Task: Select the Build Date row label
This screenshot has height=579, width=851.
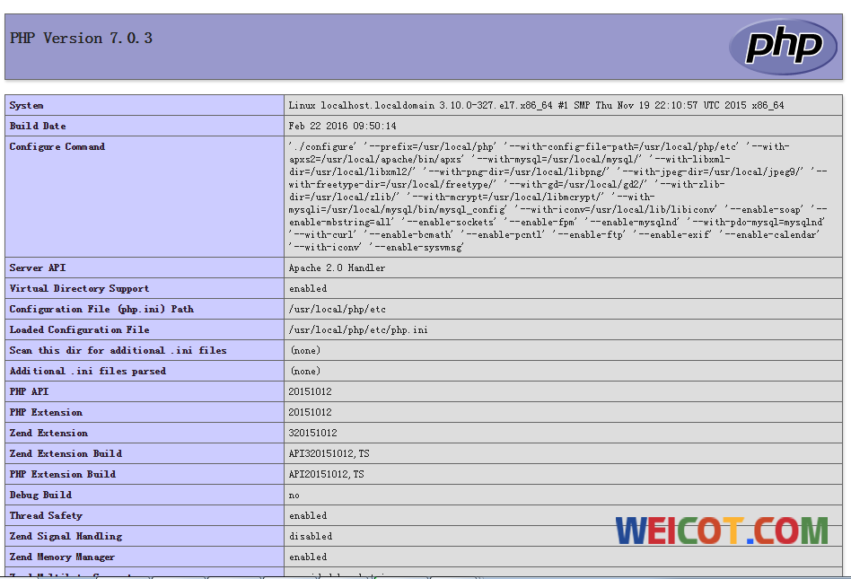Action: point(38,126)
